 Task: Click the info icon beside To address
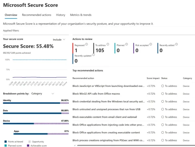click(108, 44)
